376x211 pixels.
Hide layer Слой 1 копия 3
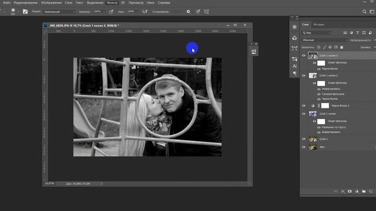(304, 56)
